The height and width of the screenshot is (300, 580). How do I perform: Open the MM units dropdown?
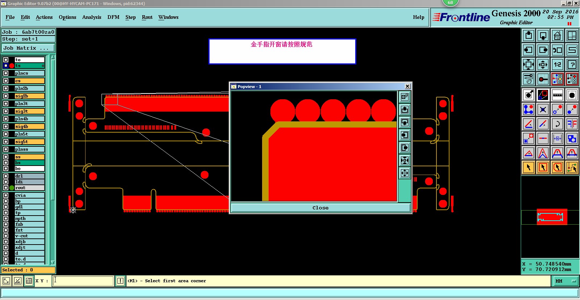point(565,281)
